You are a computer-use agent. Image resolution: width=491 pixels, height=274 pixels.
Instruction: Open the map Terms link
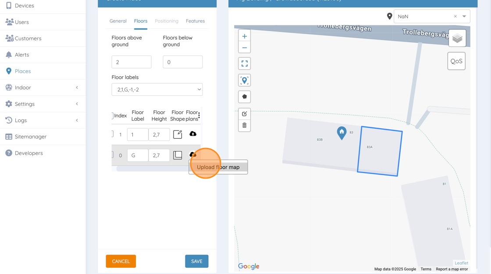click(x=426, y=269)
